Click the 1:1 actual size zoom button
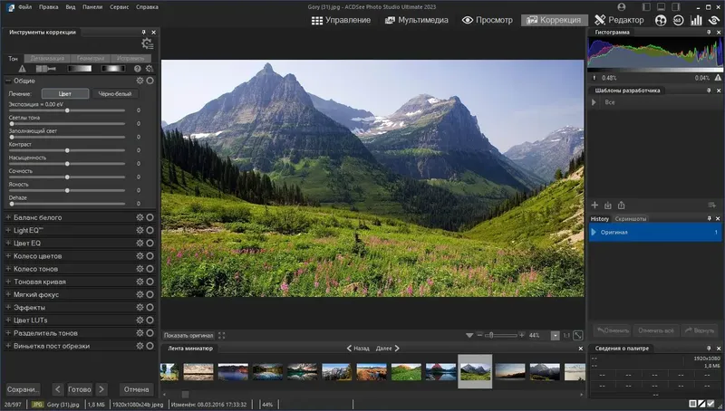The width and height of the screenshot is (725, 411). 566,336
